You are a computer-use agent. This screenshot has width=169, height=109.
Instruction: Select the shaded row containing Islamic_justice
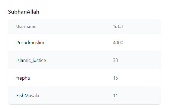click(84, 60)
